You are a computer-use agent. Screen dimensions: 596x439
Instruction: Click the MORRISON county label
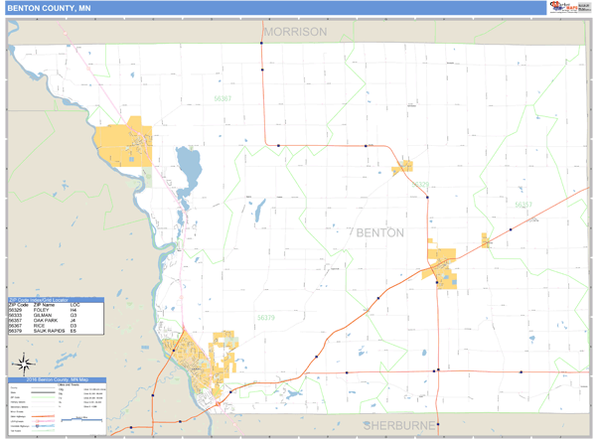(x=295, y=32)
